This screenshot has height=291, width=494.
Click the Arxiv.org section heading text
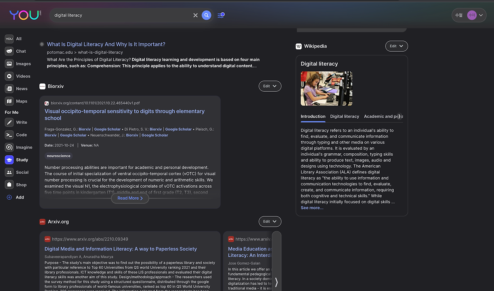click(x=58, y=222)
